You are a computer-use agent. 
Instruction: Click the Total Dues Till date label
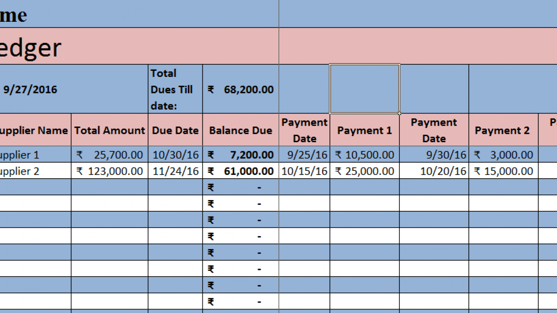pyautogui.click(x=175, y=89)
